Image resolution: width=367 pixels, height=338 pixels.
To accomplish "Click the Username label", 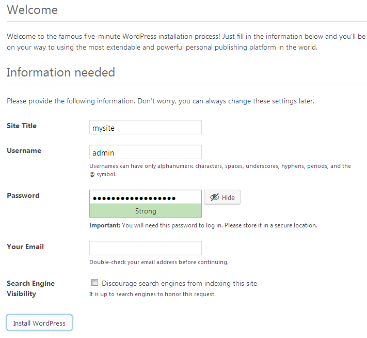I will pos(24,150).
